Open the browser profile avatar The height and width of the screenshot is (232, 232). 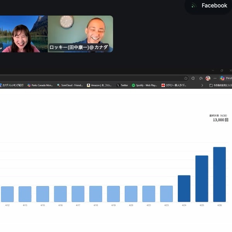[208, 78]
